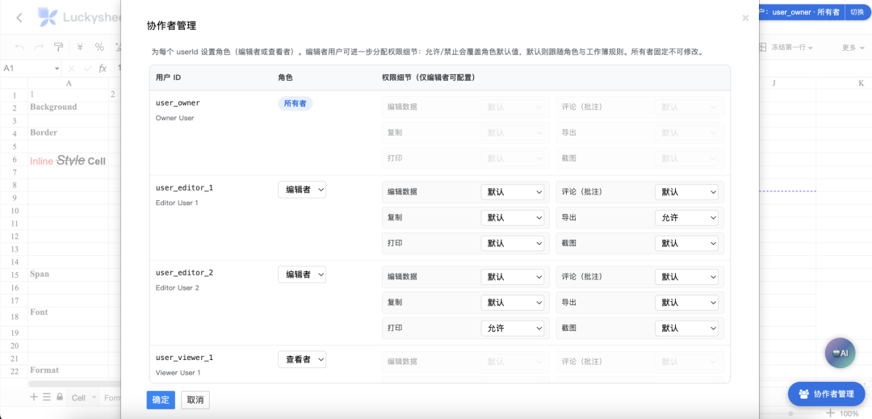
Task: Open 打印 dropdown set to 允许 for user_editor_2
Action: click(512, 328)
